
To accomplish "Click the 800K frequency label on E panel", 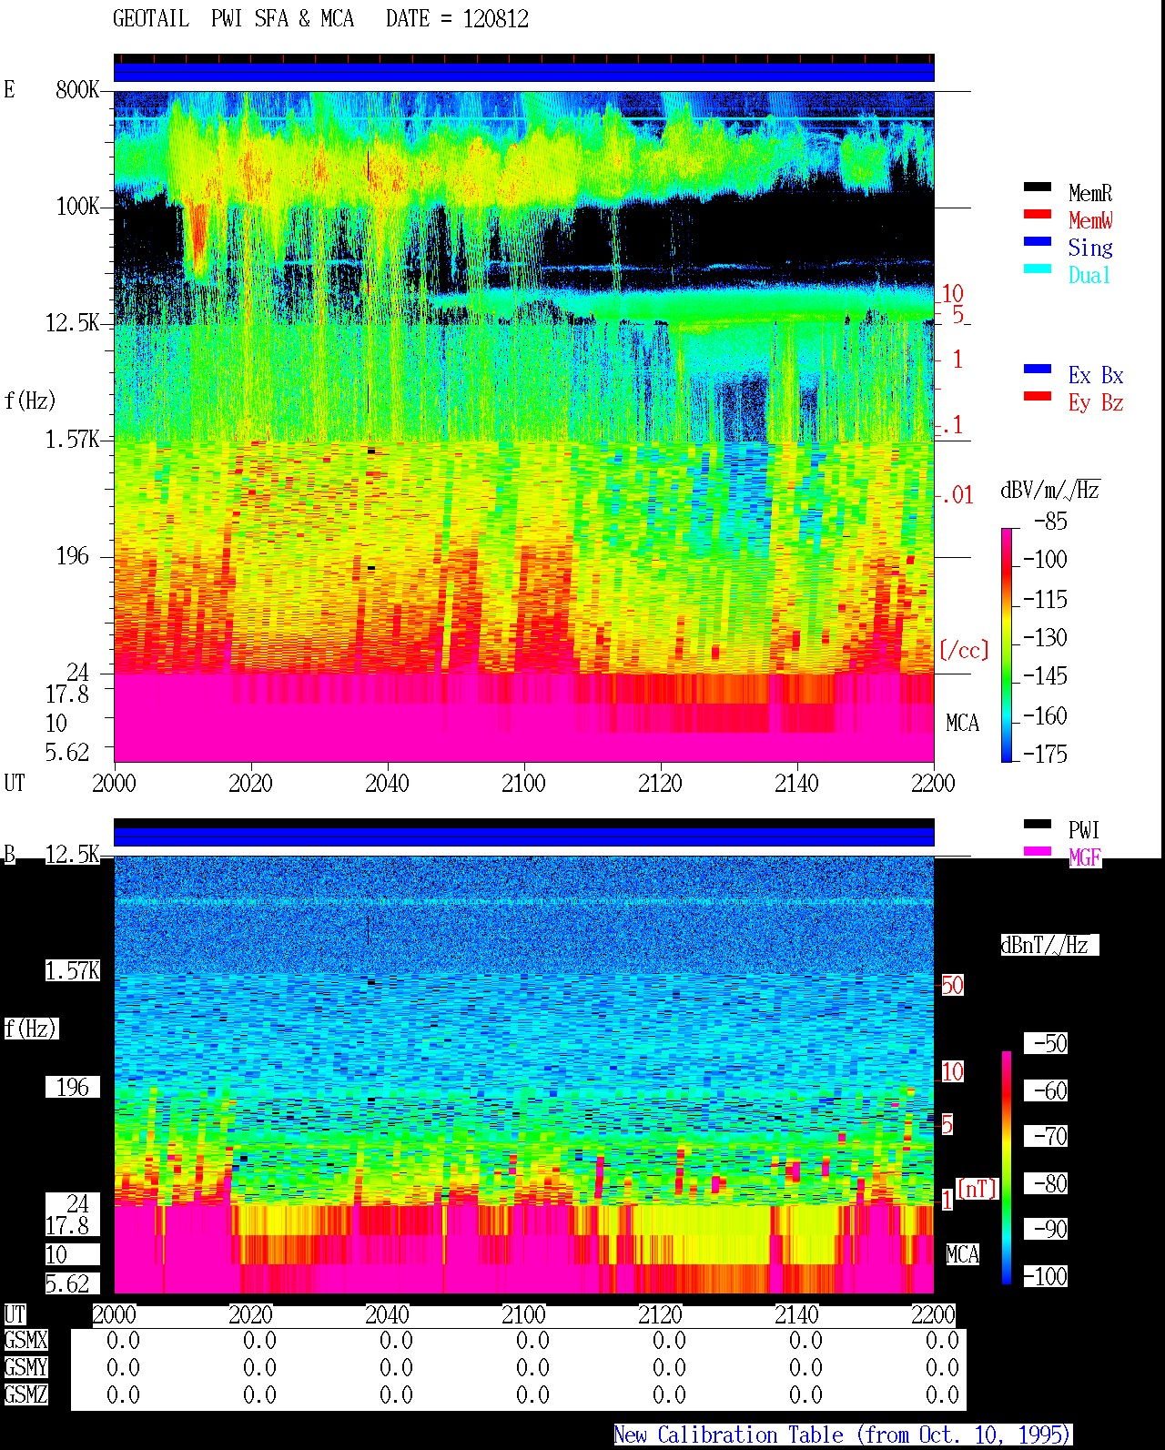I will pyautogui.click(x=77, y=89).
